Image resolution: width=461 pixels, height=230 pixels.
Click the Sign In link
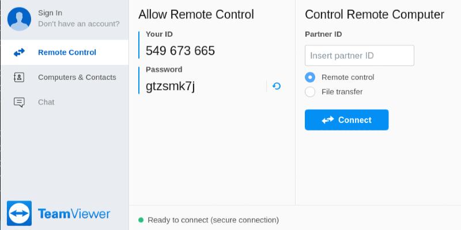50,13
